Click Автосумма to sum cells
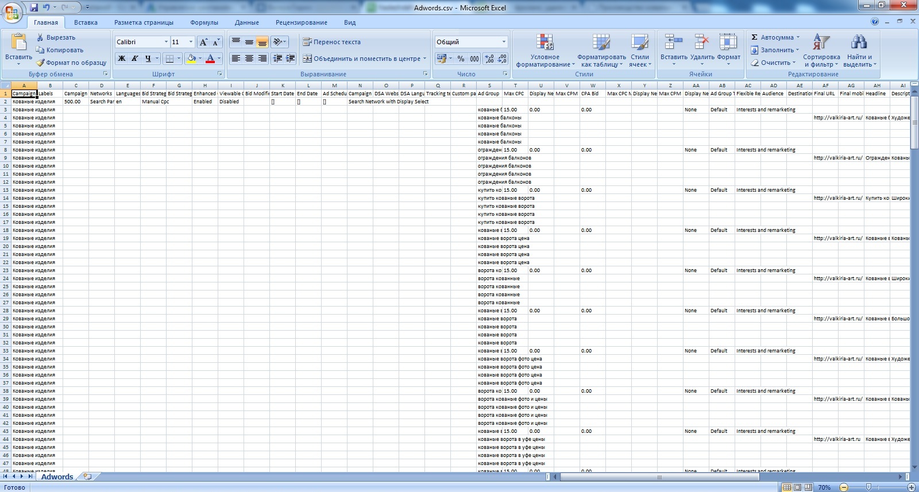This screenshot has height=492, width=919. point(775,37)
